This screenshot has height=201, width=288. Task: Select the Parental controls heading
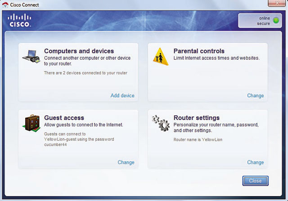(x=199, y=51)
